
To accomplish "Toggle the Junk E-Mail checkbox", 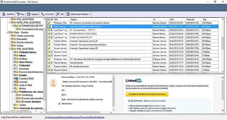I will tap(15, 85).
